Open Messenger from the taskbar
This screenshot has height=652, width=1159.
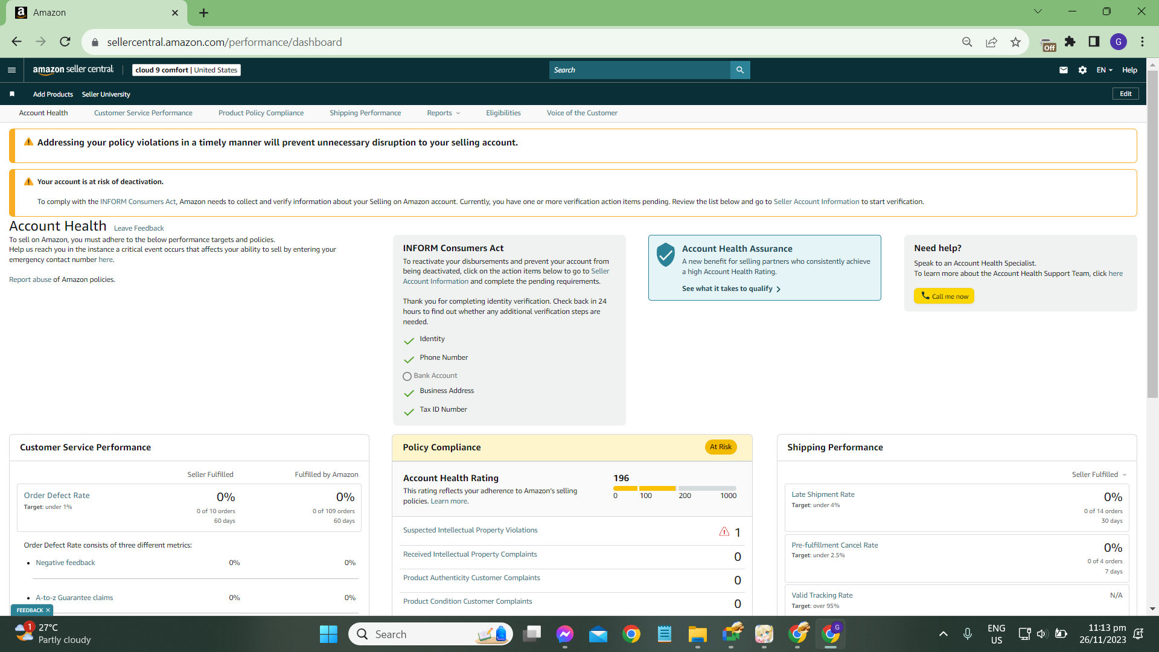click(x=565, y=634)
